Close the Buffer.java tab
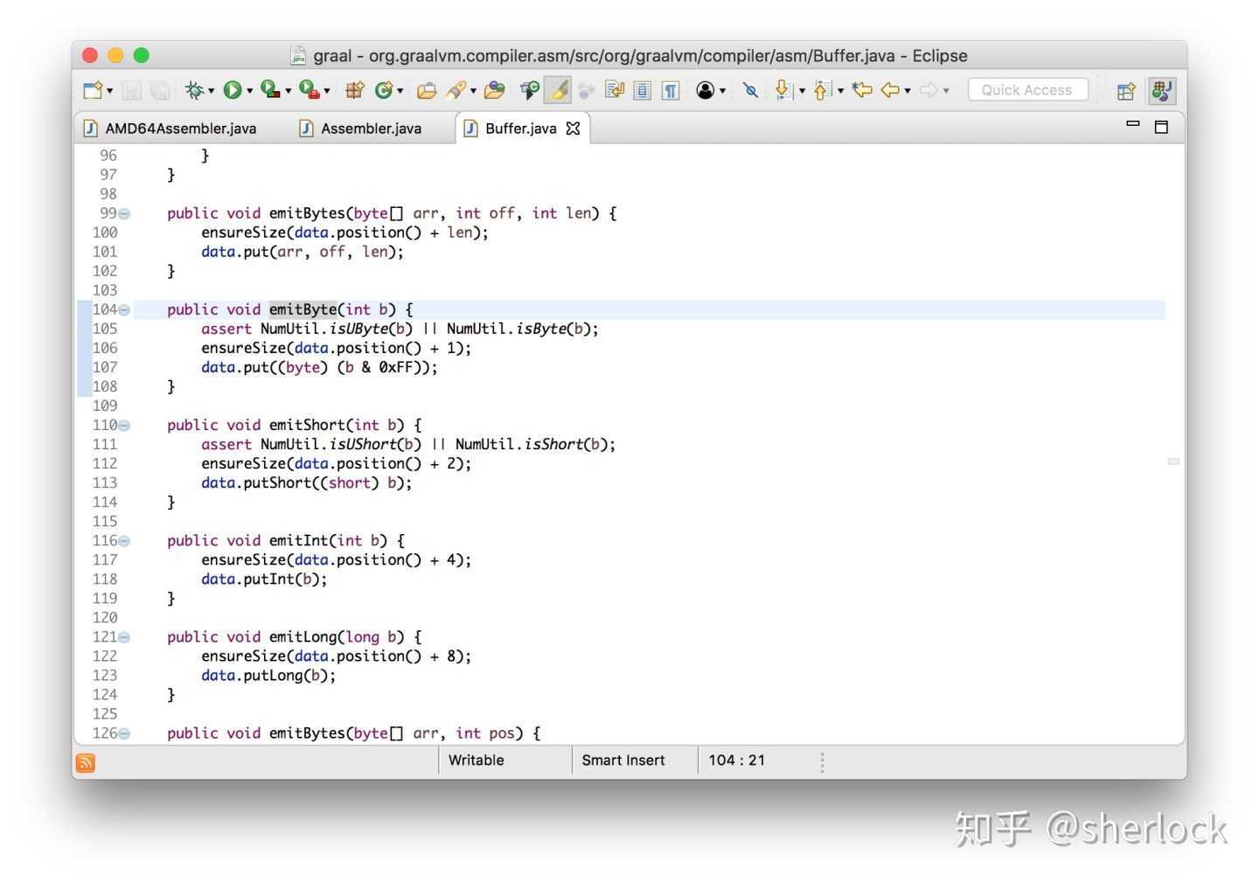The height and width of the screenshot is (882, 1259). point(574,128)
